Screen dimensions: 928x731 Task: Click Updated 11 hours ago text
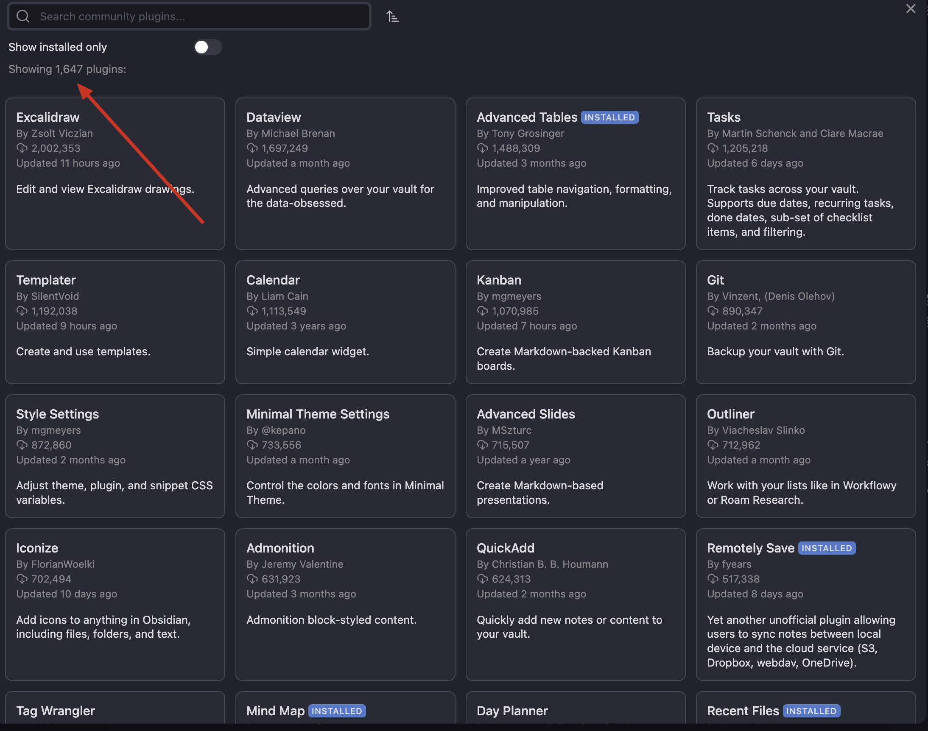coord(68,163)
